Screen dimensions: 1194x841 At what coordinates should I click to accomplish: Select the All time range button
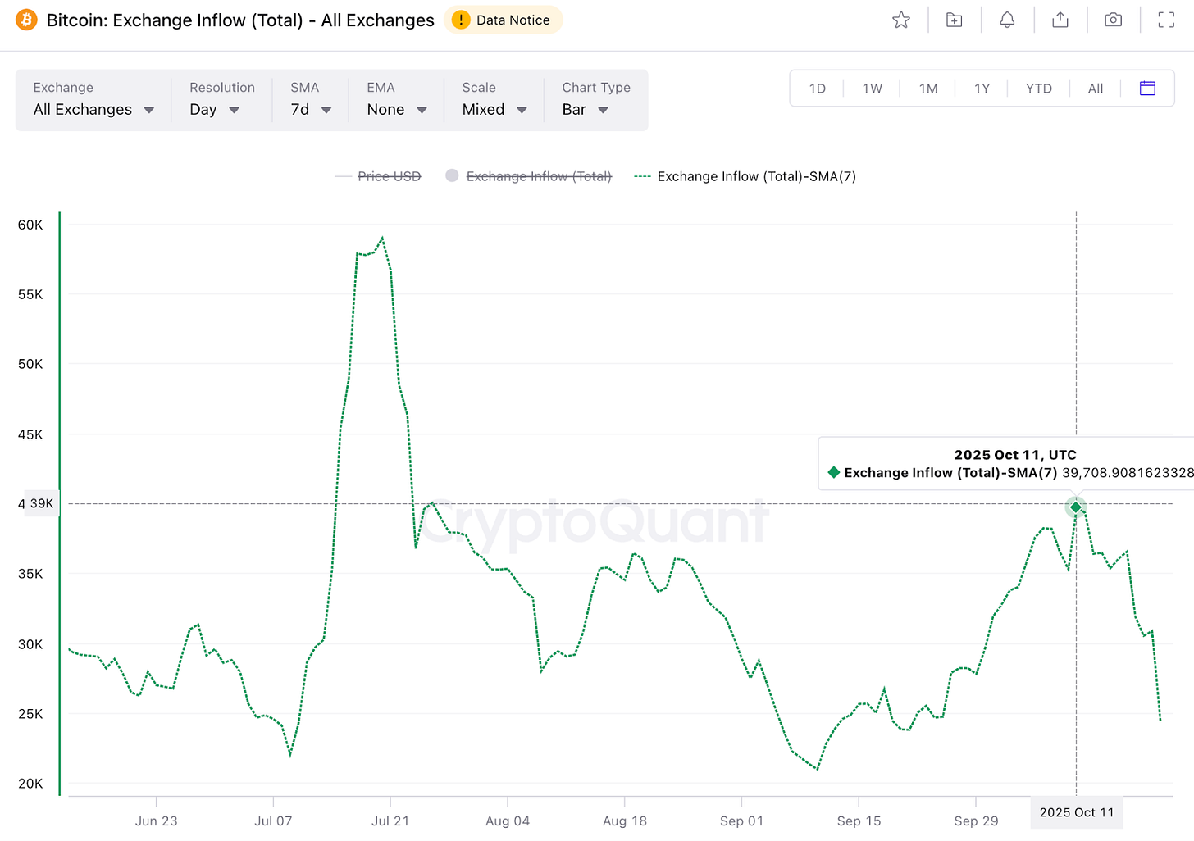click(1095, 89)
